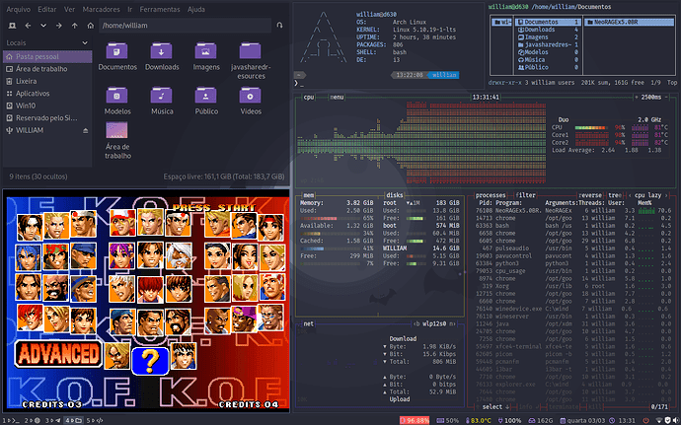
Task: Click the bpytop menu button
Action: [x=337, y=98]
